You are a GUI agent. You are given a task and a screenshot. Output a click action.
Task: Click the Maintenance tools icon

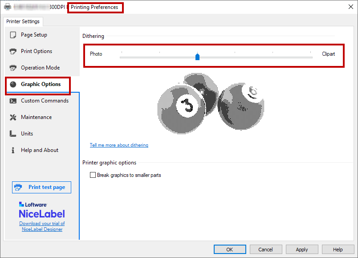click(x=13, y=117)
